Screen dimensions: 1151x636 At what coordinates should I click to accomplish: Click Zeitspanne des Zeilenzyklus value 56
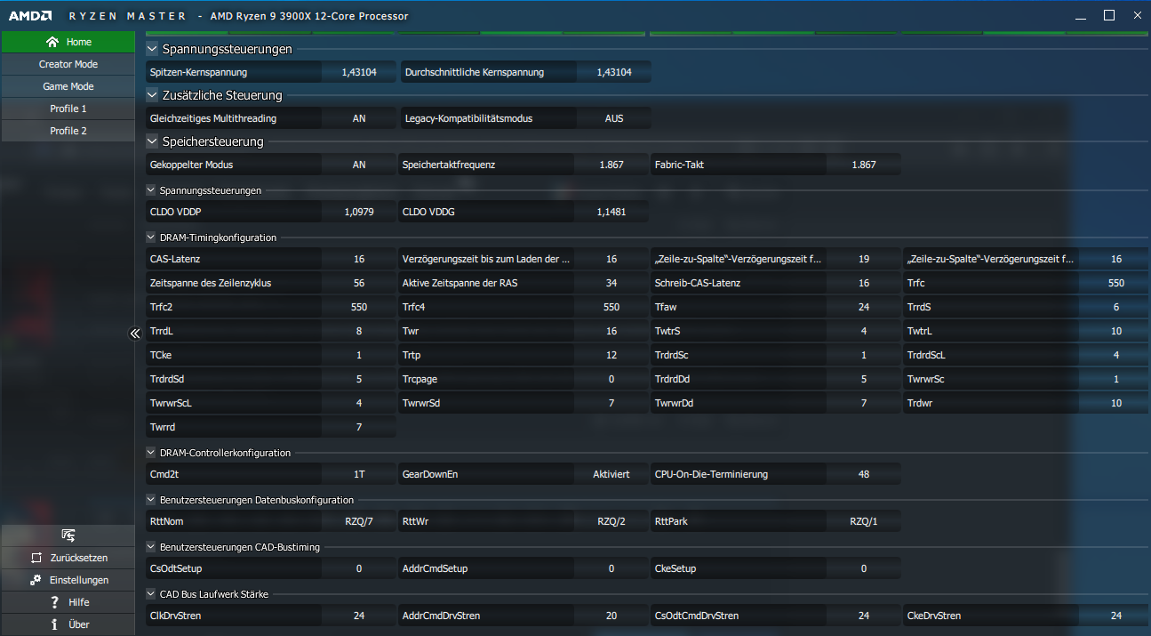tap(359, 283)
